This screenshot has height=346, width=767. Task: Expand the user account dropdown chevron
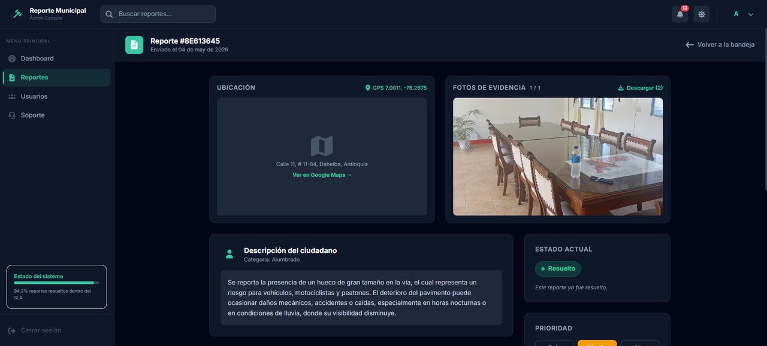[x=751, y=14]
